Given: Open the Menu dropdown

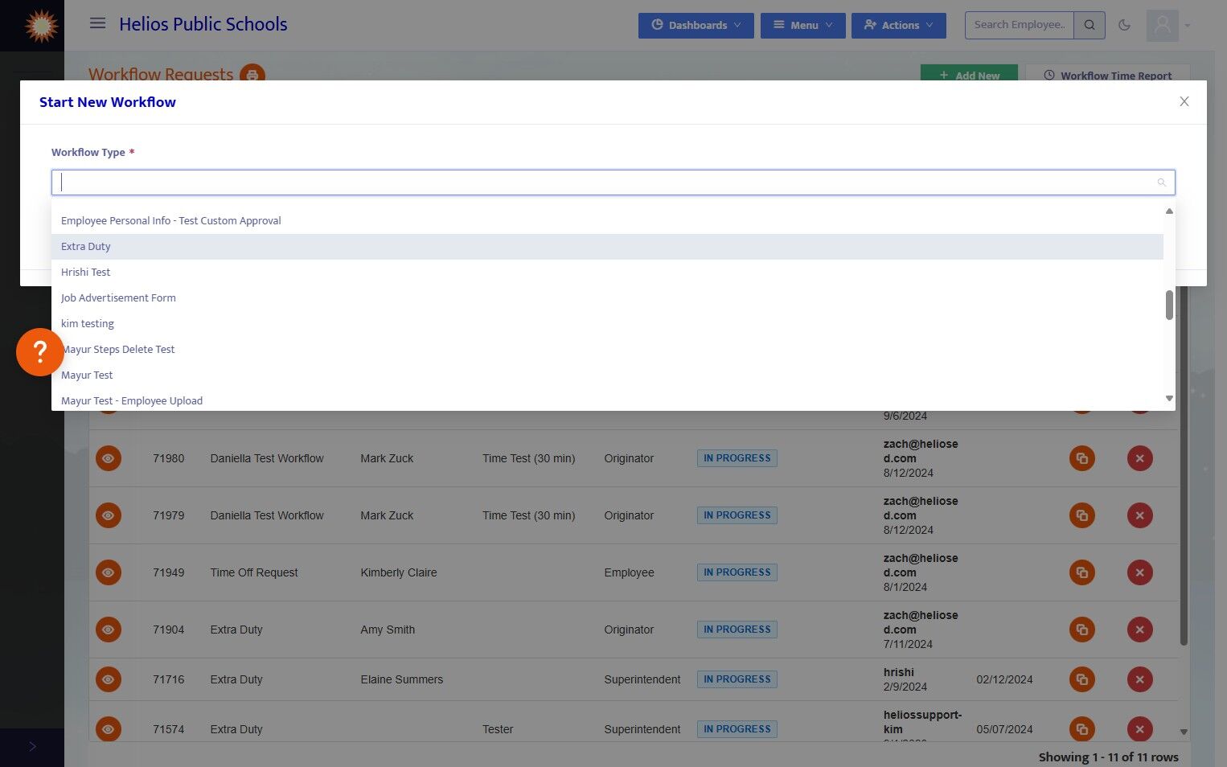Looking at the screenshot, I should coord(803,25).
